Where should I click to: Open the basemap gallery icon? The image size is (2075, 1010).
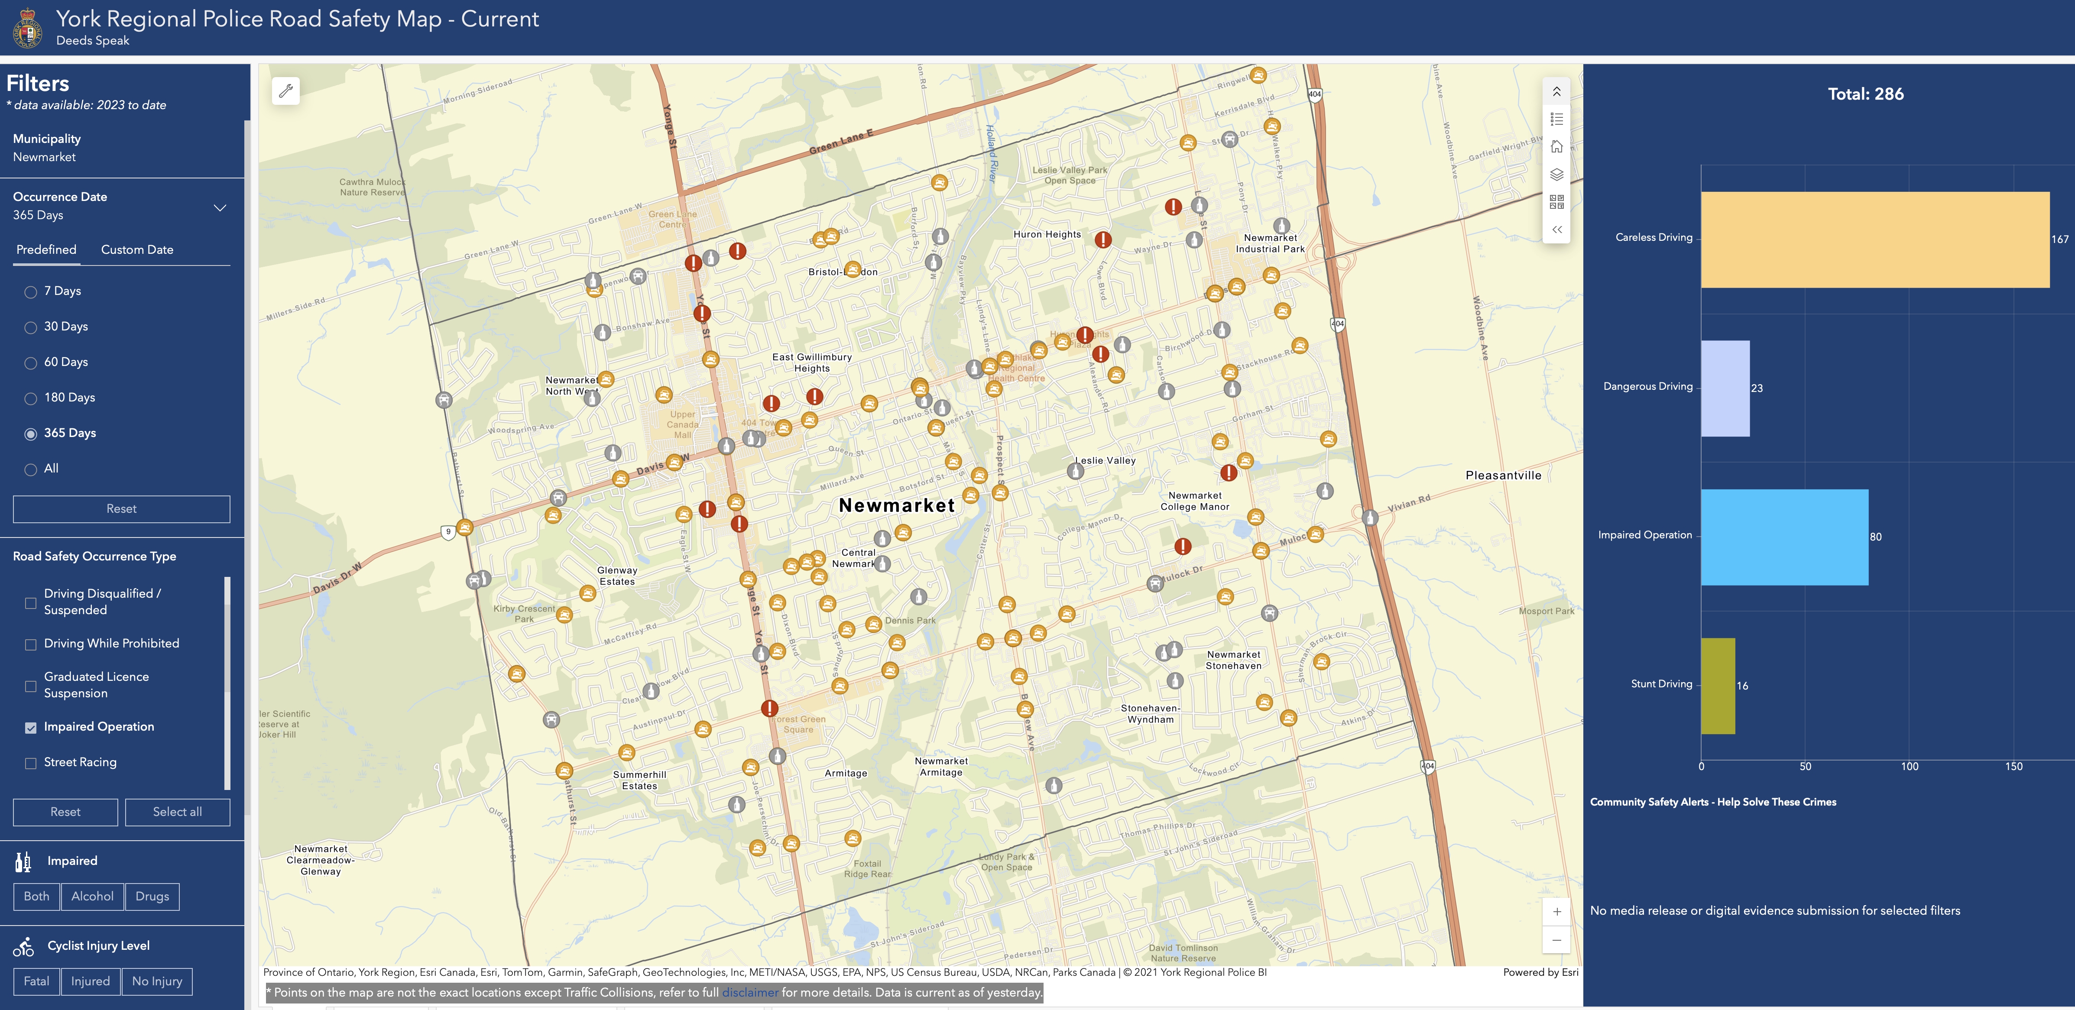click(1556, 201)
